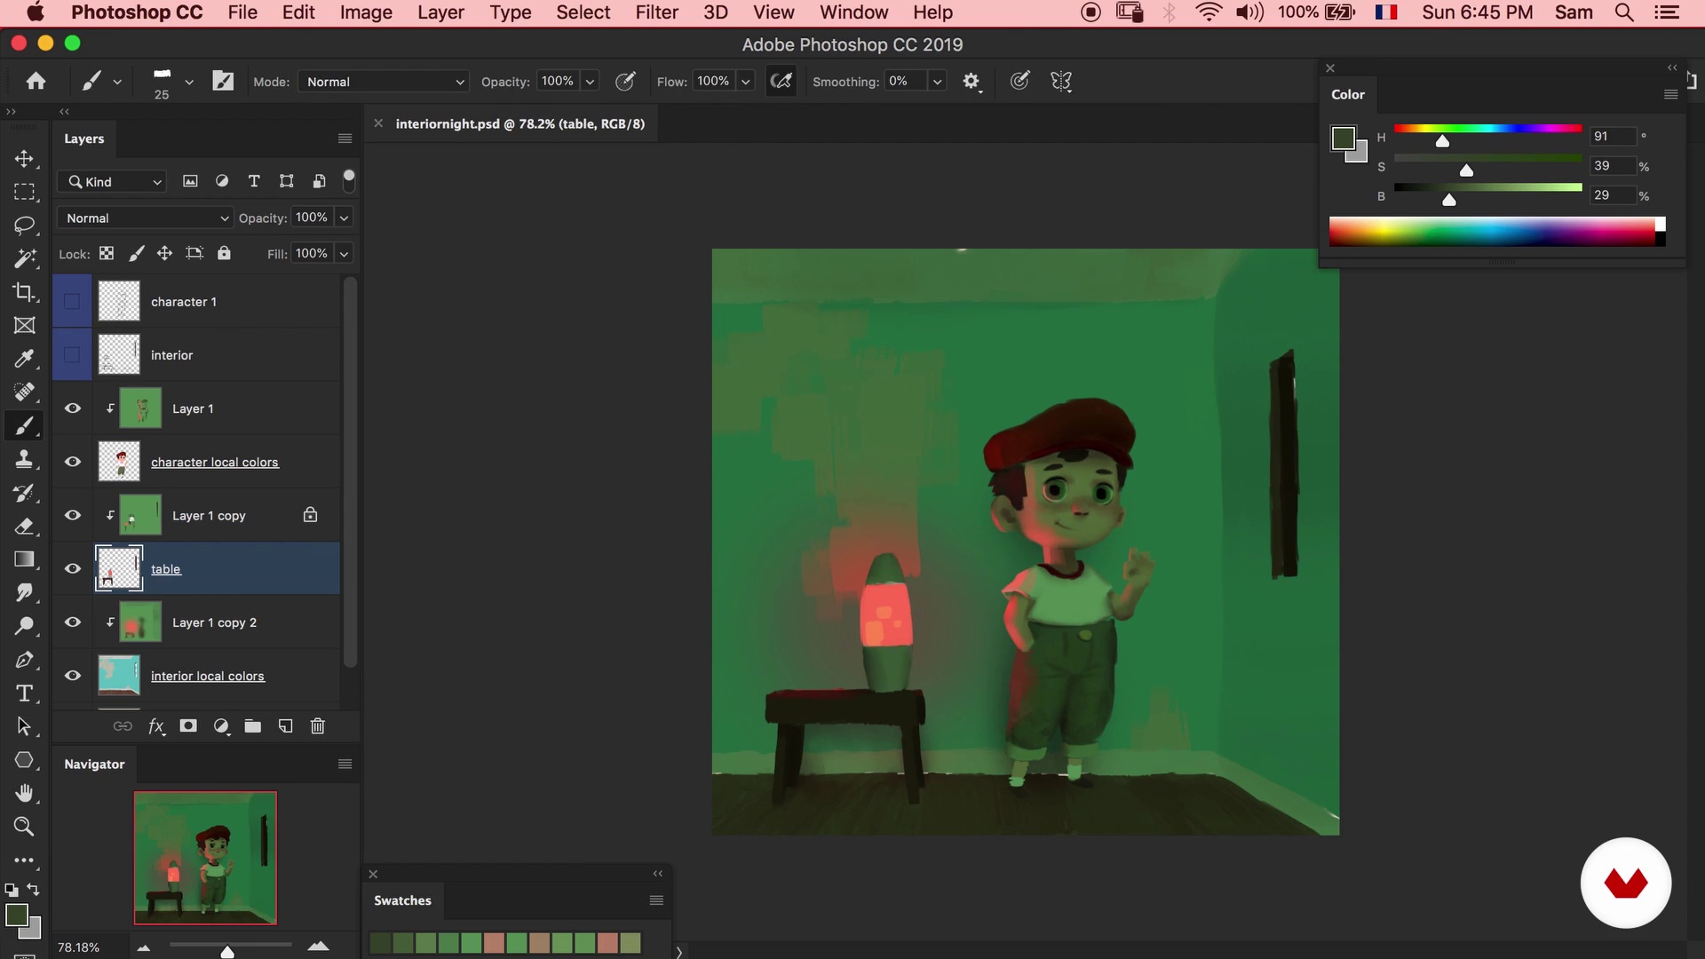Select the Rectangular Marquee tool
The width and height of the screenshot is (1705, 959).
click(24, 192)
